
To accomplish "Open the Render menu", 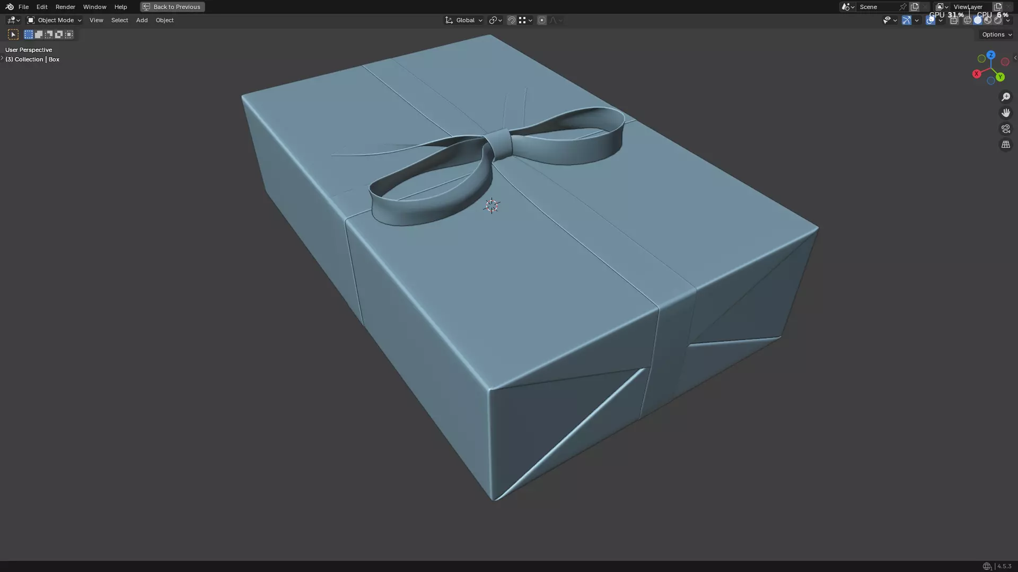I will pyautogui.click(x=65, y=7).
